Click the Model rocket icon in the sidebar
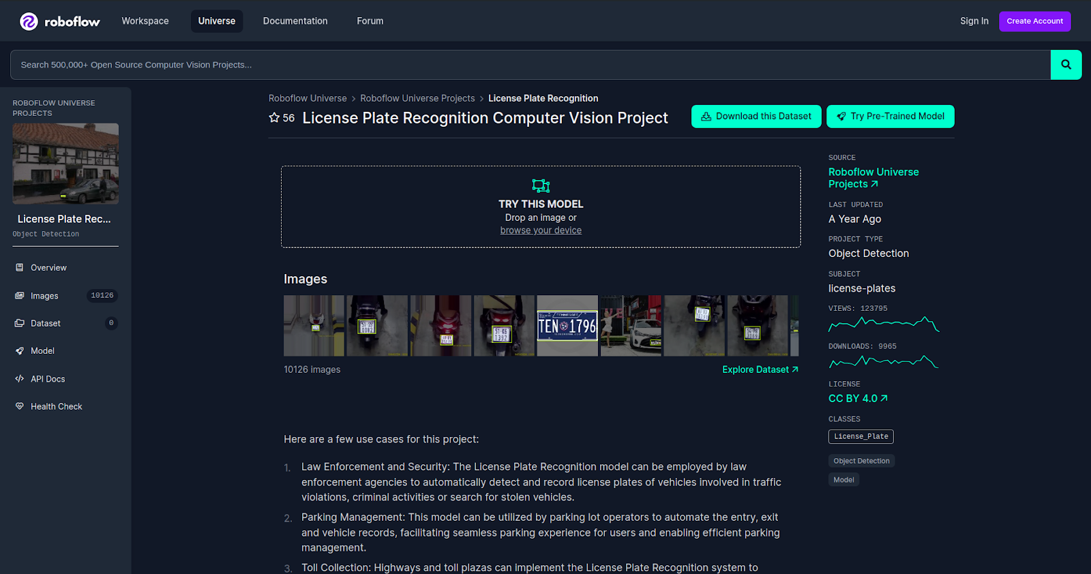 [20, 351]
